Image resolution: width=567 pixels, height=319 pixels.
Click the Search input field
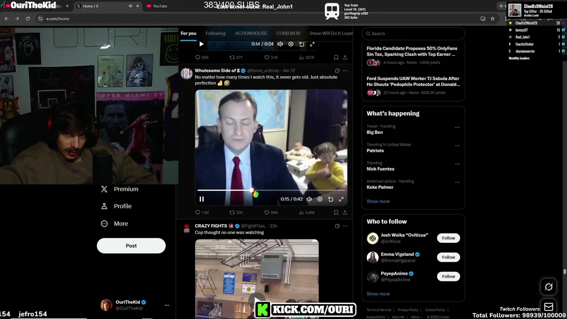(413, 33)
